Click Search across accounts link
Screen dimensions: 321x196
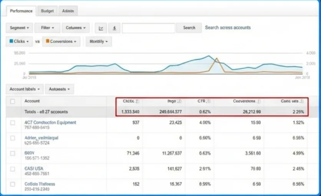pyautogui.click(x=228, y=28)
